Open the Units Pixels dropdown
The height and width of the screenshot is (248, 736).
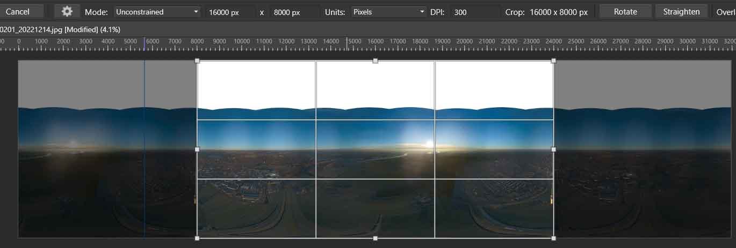click(389, 12)
